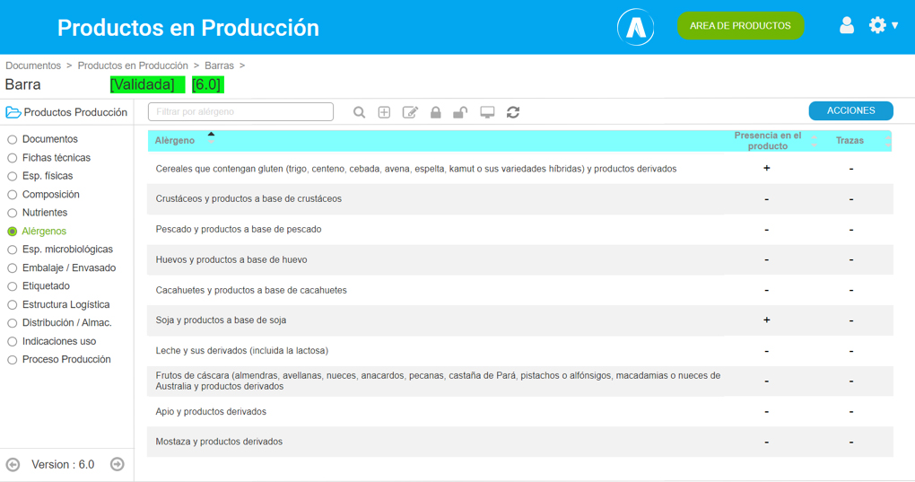Click the ACCIONES button
Viewport: 915px width, 482px height.
[850, 111]
